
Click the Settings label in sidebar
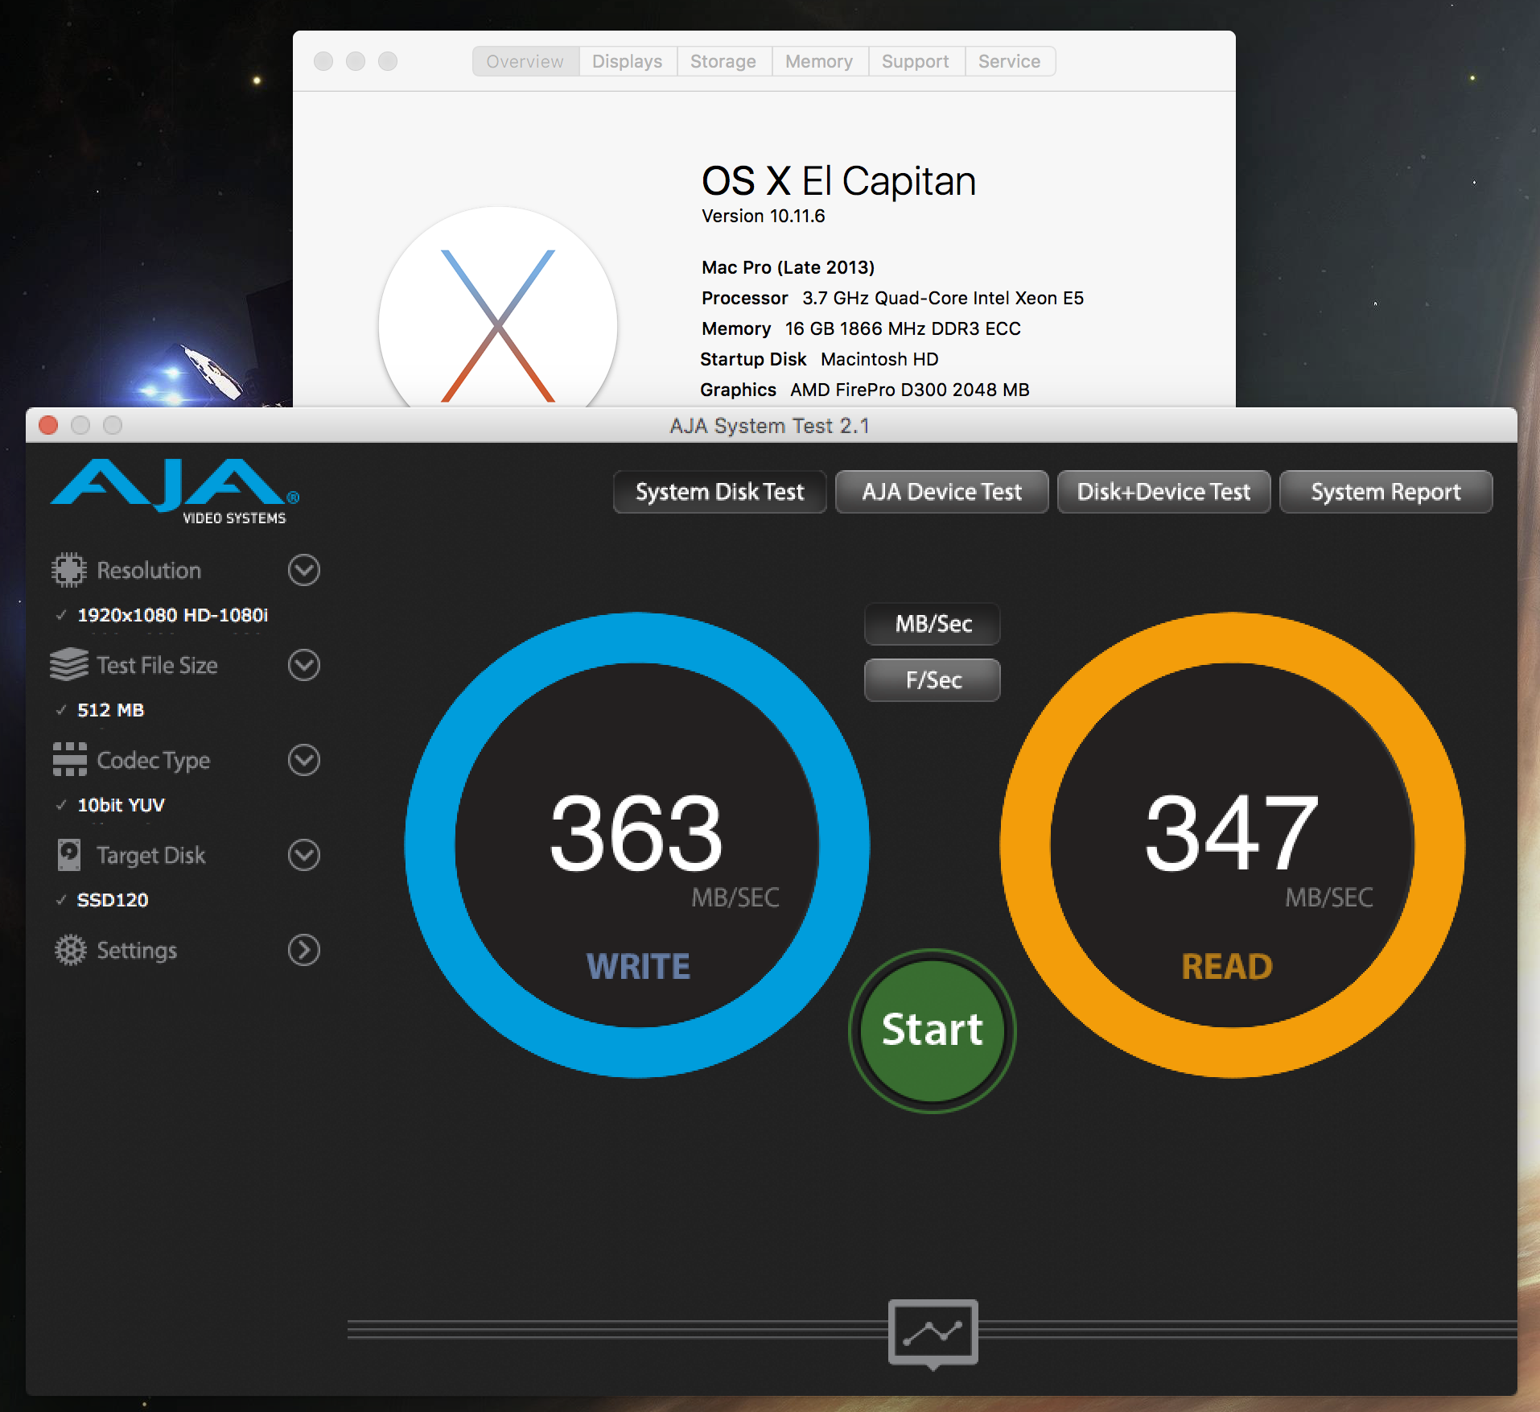(137, 950)
